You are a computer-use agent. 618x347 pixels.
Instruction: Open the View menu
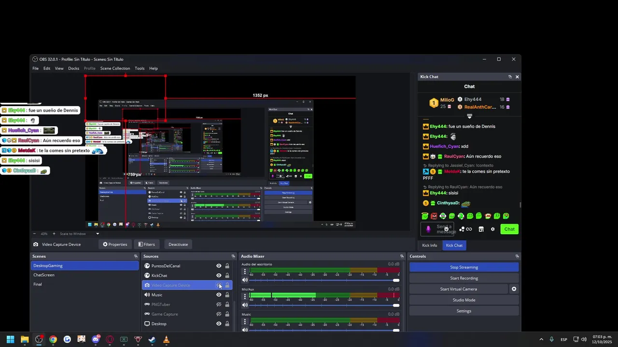[59, 68]
